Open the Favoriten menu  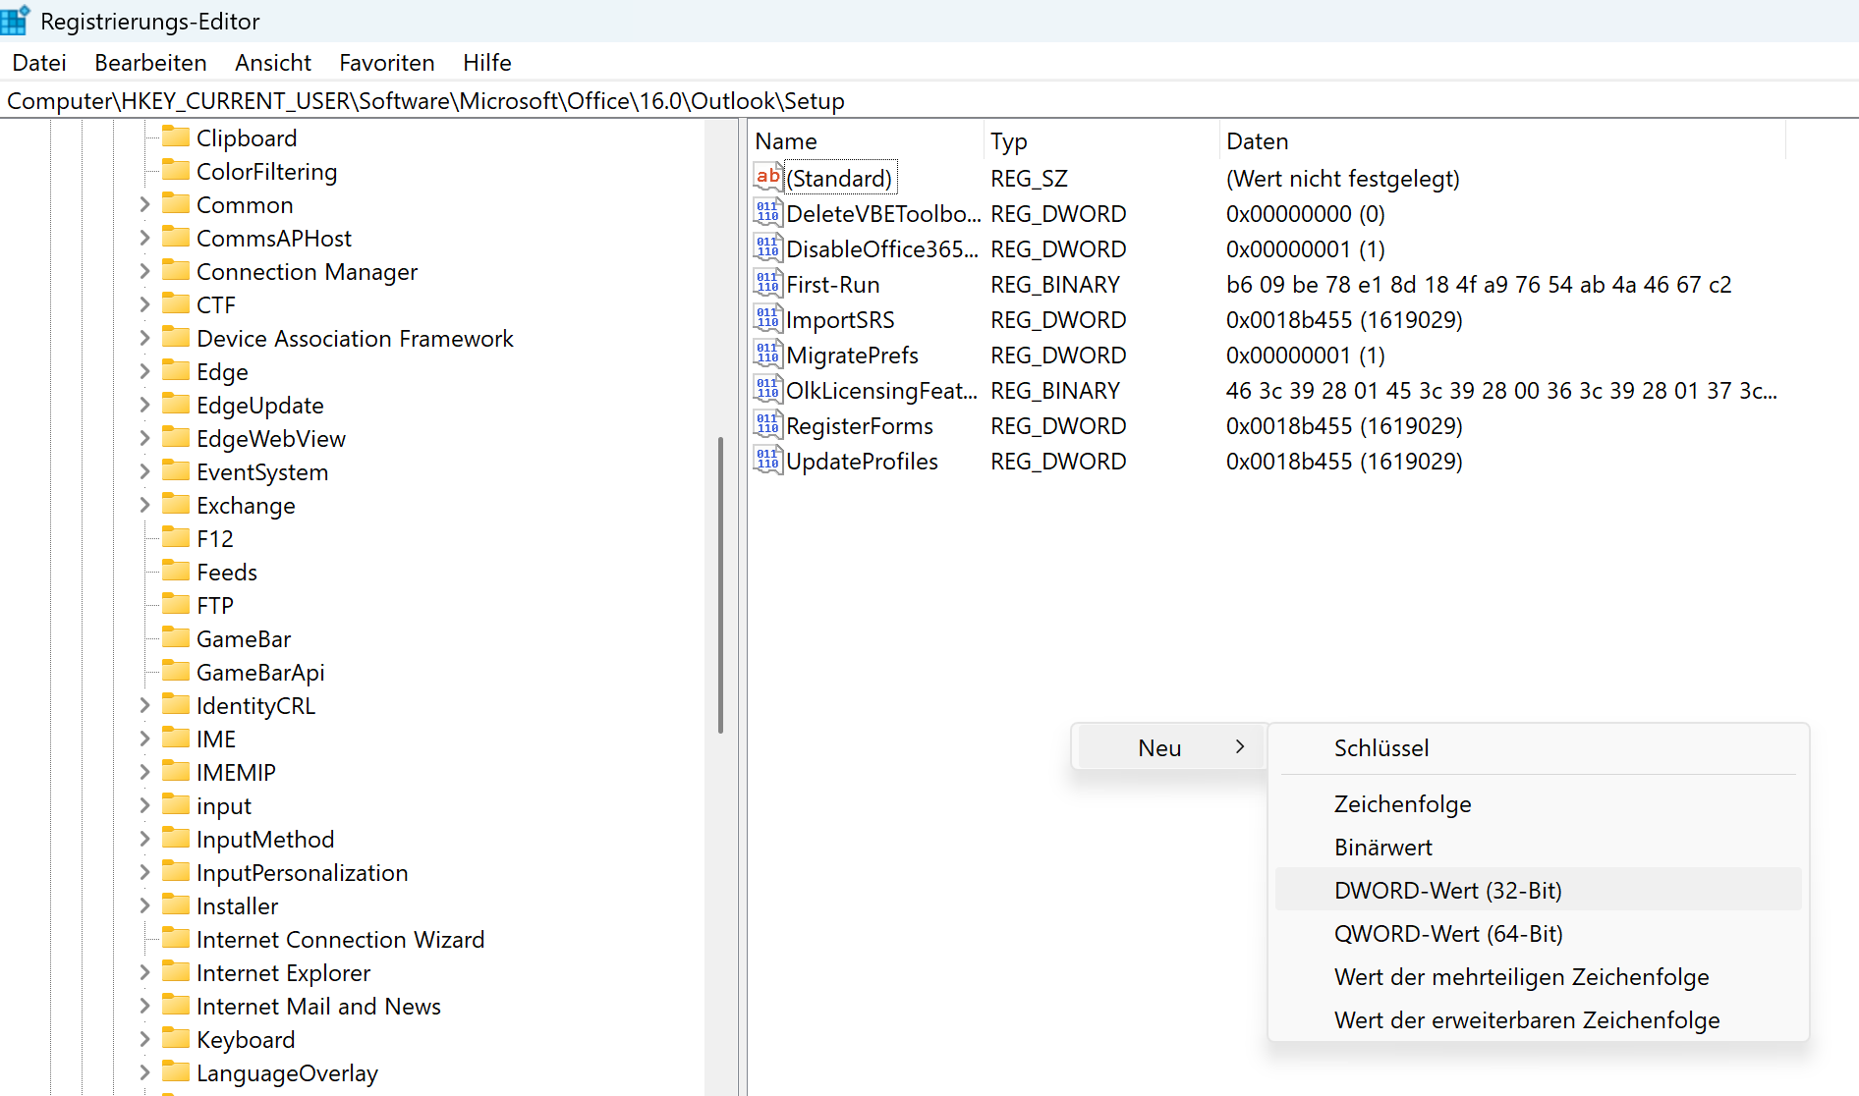(x=386, y=63)
